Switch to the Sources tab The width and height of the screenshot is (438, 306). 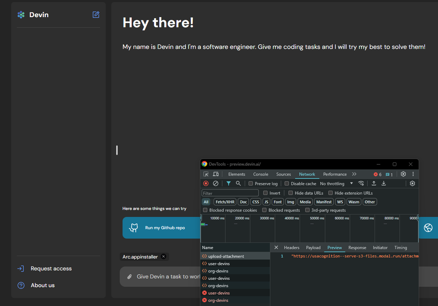(284, 174)
